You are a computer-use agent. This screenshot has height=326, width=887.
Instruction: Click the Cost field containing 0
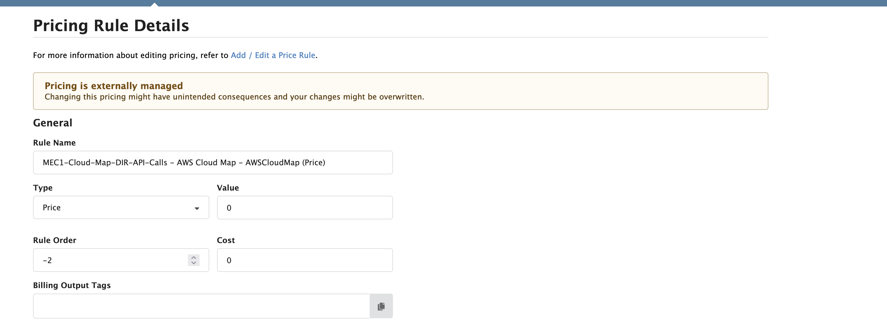tap(305, 260)
